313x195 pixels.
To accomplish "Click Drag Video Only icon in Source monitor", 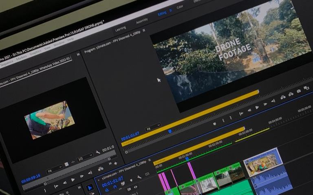I will pos(66,164).
